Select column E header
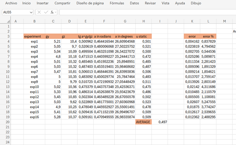 tap(86, 21)
